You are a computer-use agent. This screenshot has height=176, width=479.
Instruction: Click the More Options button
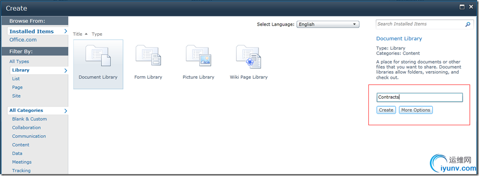click(416, 110)
